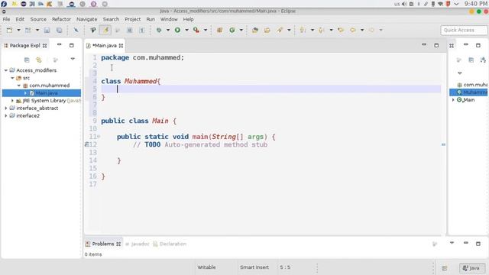Click the Outline view tab icon
The image size is (489, 275).
click(x=452, y=46)
